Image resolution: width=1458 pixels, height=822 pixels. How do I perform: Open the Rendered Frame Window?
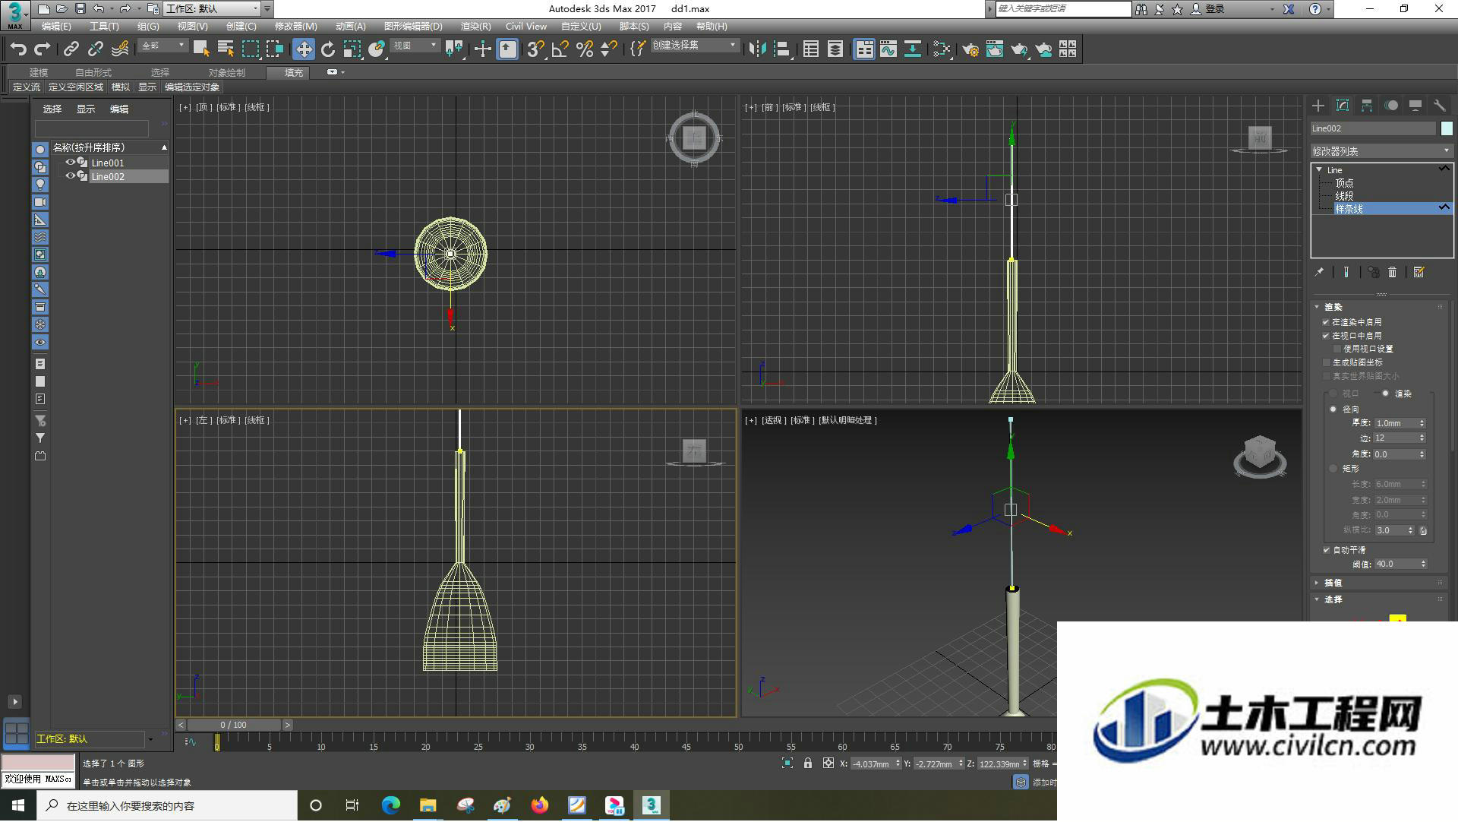pos(995,49)
